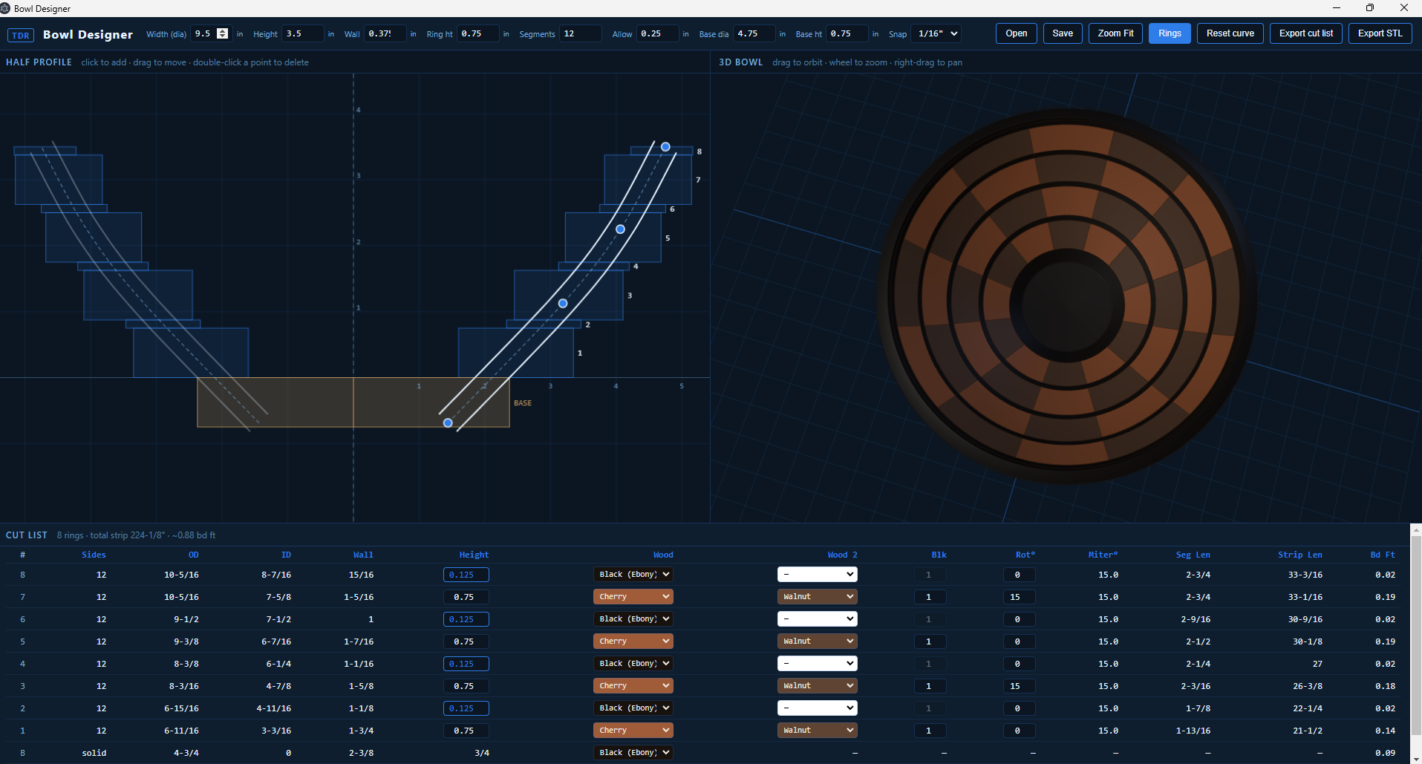Image resolution: width=1422 pixels, height=764 pixels.
Task: Click ring 8 Height field 0.125
Action: pos(466,575)
